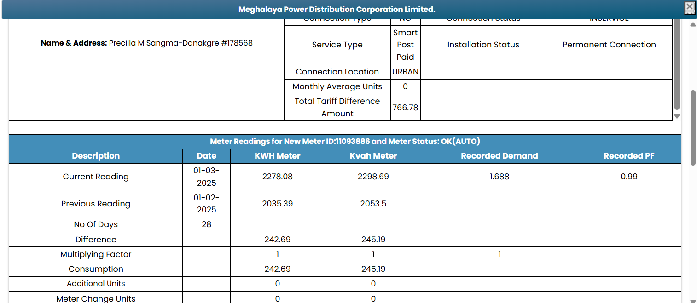Select the URBAN value cell
The height and width of the screenshot is (303, 697).
point(405,72)
